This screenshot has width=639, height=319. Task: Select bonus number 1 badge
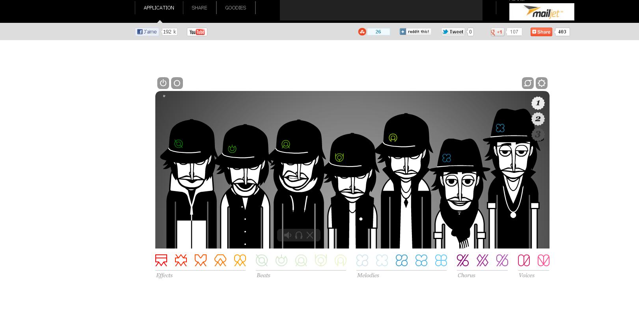point(538,103)
